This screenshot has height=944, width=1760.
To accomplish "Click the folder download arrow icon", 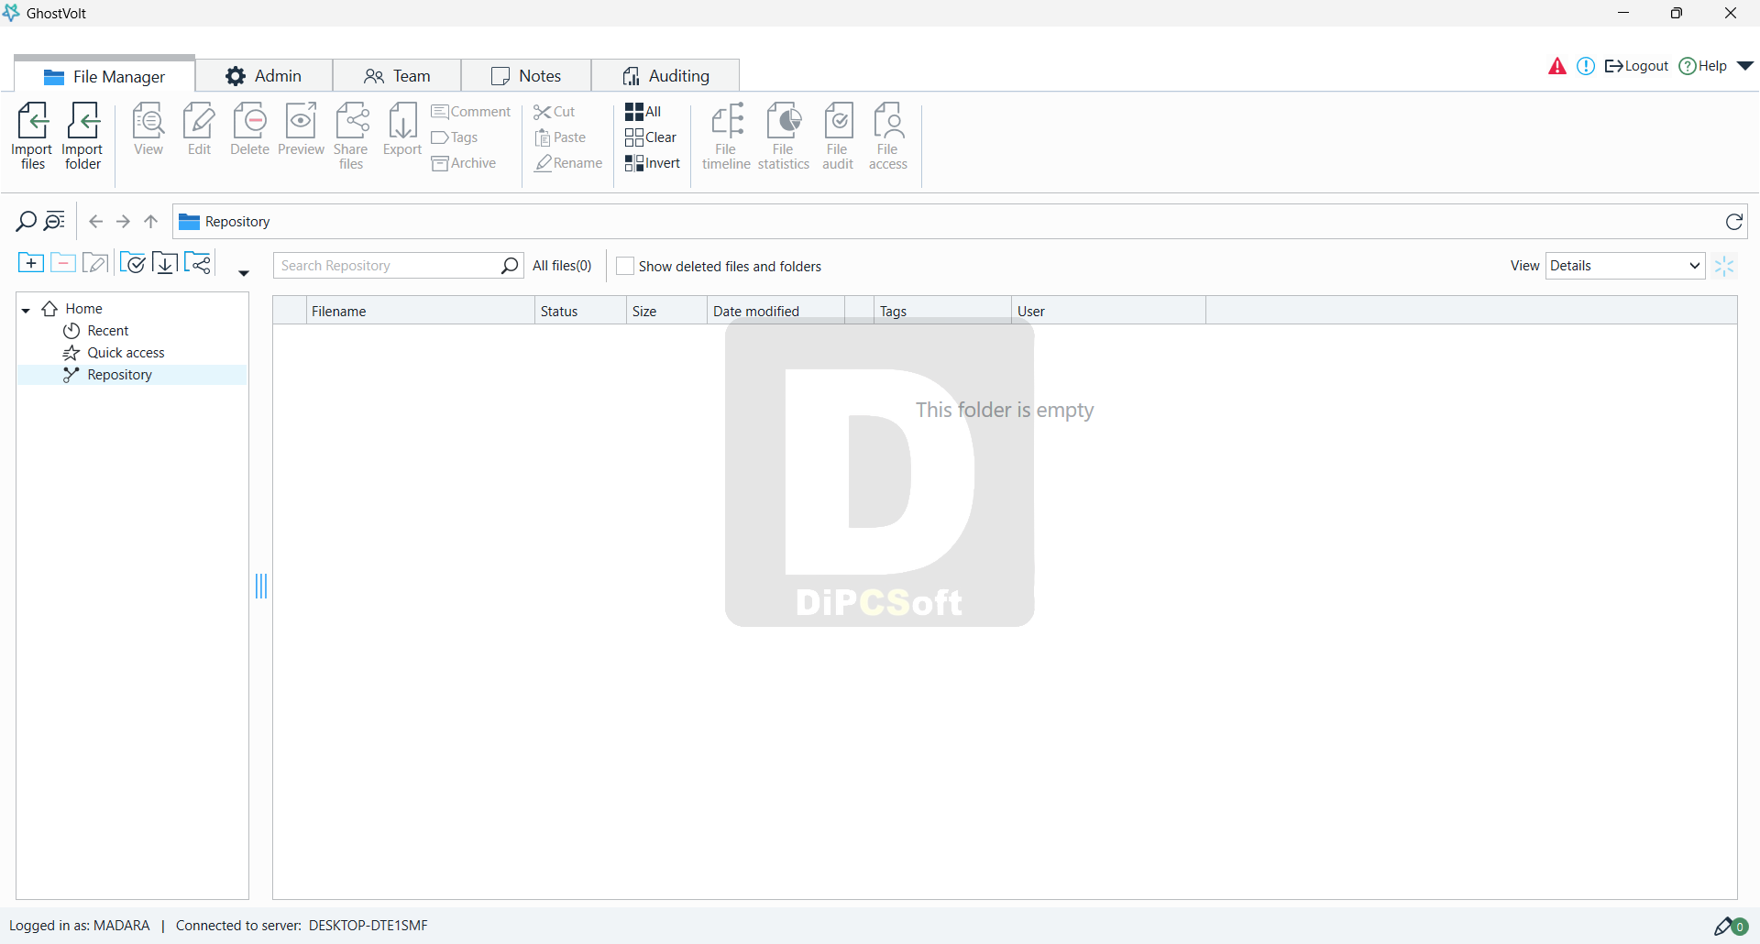I will pos(165,264).
